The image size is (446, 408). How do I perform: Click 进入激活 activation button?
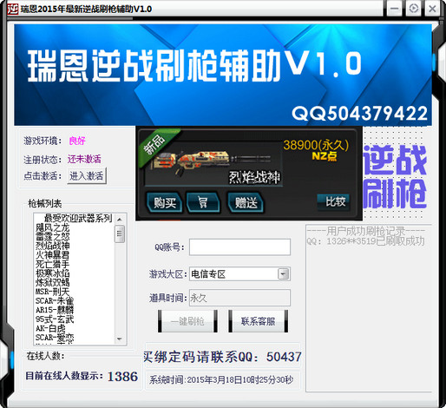coord(87,175)
